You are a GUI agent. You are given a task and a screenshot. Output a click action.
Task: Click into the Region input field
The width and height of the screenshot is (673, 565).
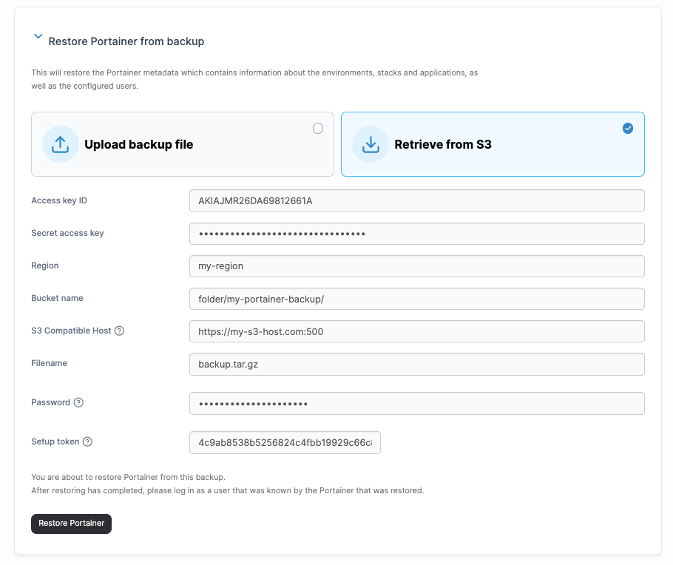tap(417, 266)
